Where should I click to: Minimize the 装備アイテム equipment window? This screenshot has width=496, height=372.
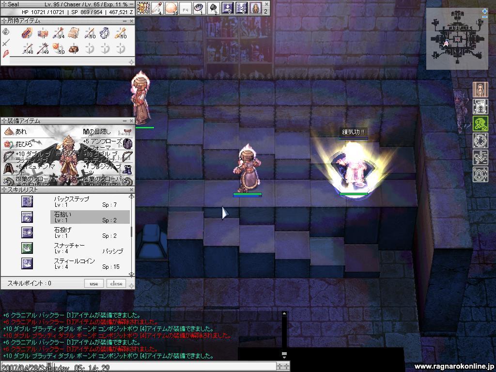[125, 121]
